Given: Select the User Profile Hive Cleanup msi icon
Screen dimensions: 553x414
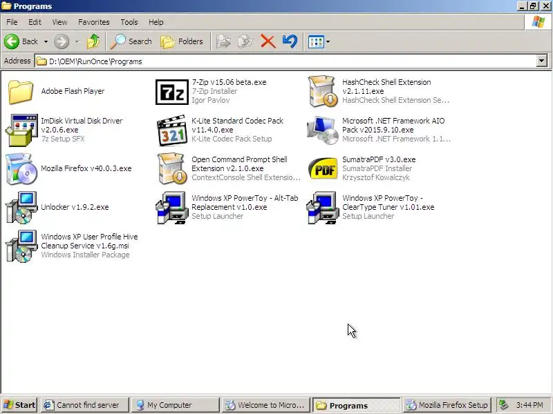Looking at the screenshot, I should point(21,246).
